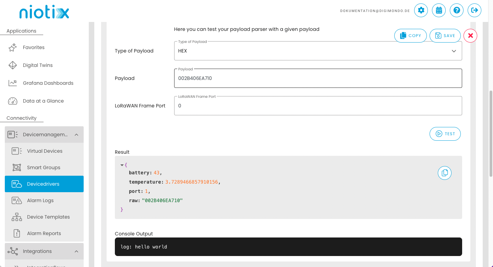Image resolution: width=493 pixels, height=267 pixels.
Task: Click the red X close button
Action: (470, 36)
